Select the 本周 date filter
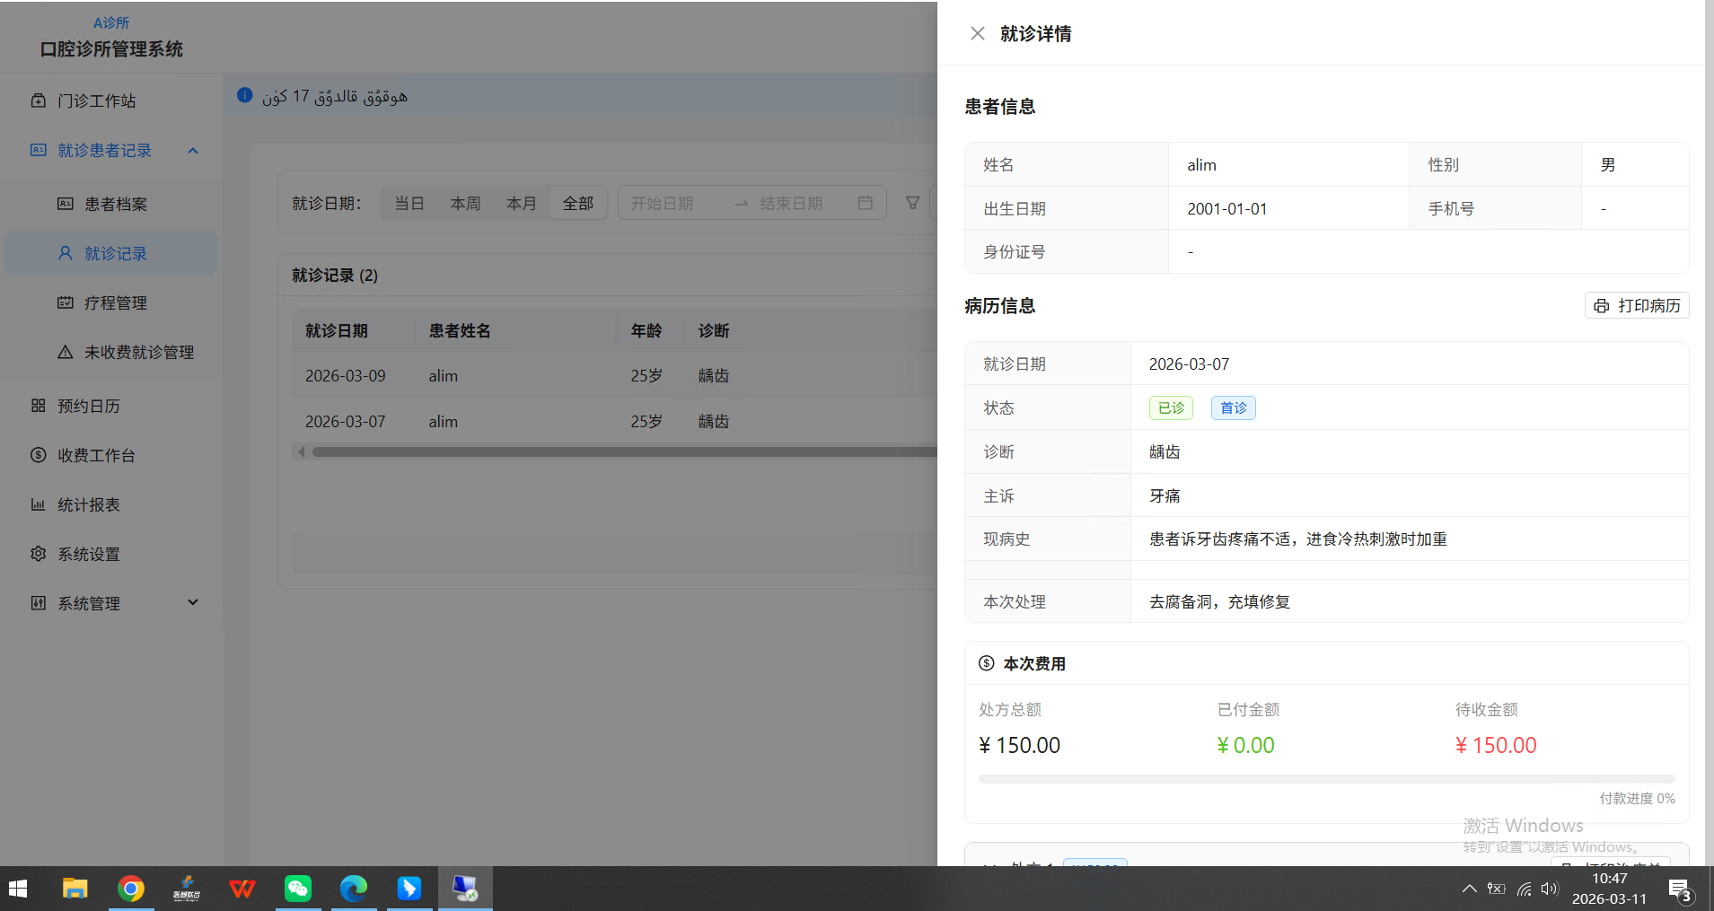The width and height of the screenshot is (1714, 911). (465, 203)
